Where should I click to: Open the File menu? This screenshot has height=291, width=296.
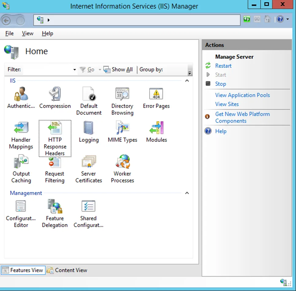[10, 33]
